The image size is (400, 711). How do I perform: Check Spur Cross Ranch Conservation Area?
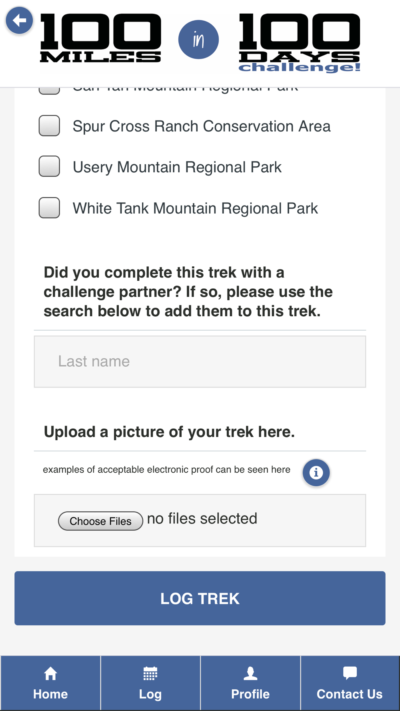(49, 126)
